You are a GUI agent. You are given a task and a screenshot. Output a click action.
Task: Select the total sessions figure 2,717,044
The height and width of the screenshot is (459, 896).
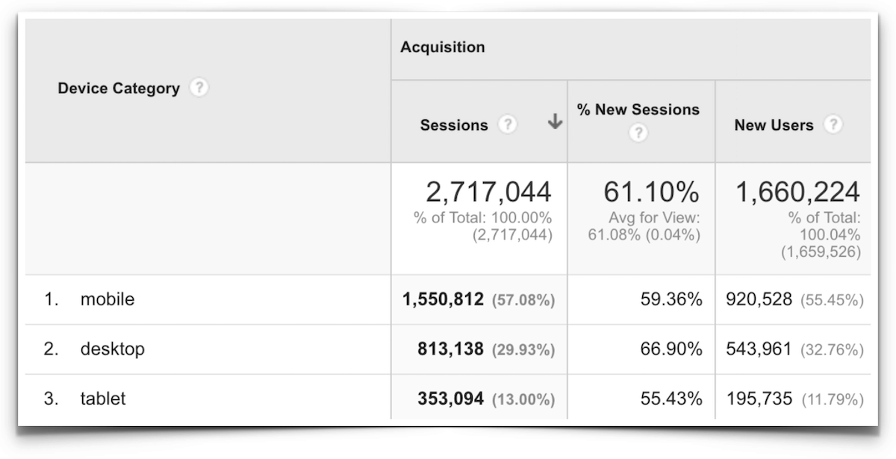click(488, 193)
